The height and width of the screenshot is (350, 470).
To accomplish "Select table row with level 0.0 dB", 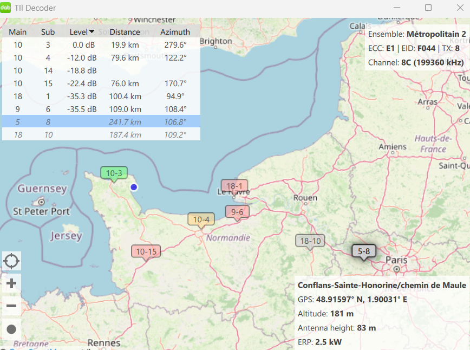I will [101, 44].
